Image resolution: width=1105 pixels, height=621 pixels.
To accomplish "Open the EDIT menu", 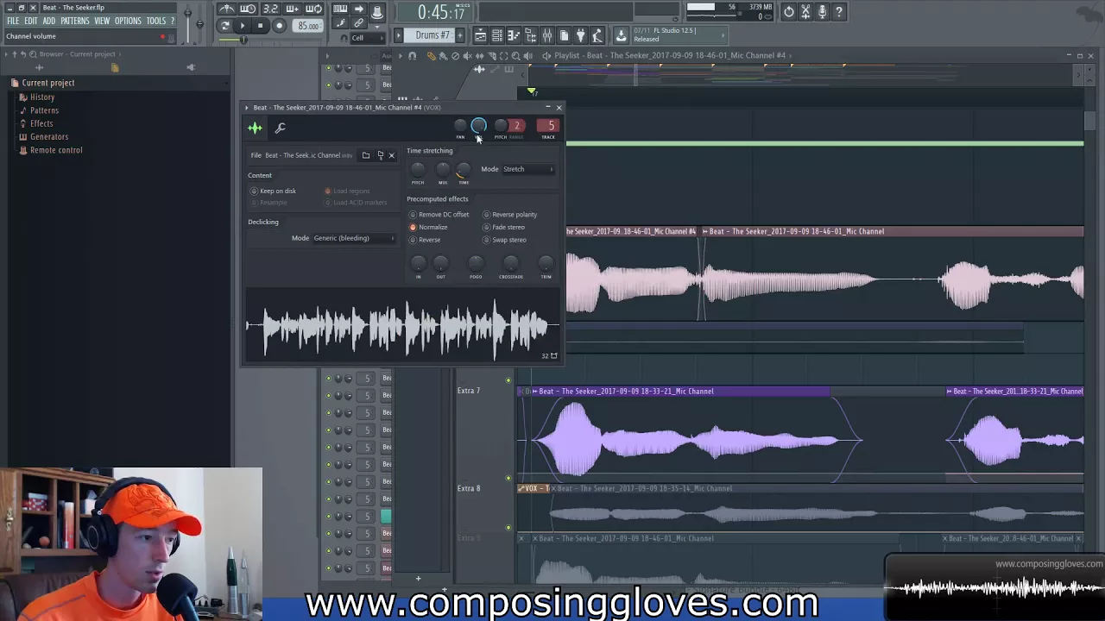I will point(31,21).
